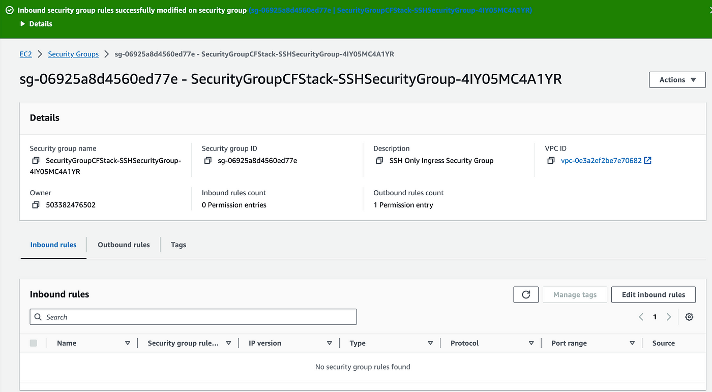Switch to the Outbound rules tab
712x392 pixels.
pyautogui.click(x=124, y=245)
